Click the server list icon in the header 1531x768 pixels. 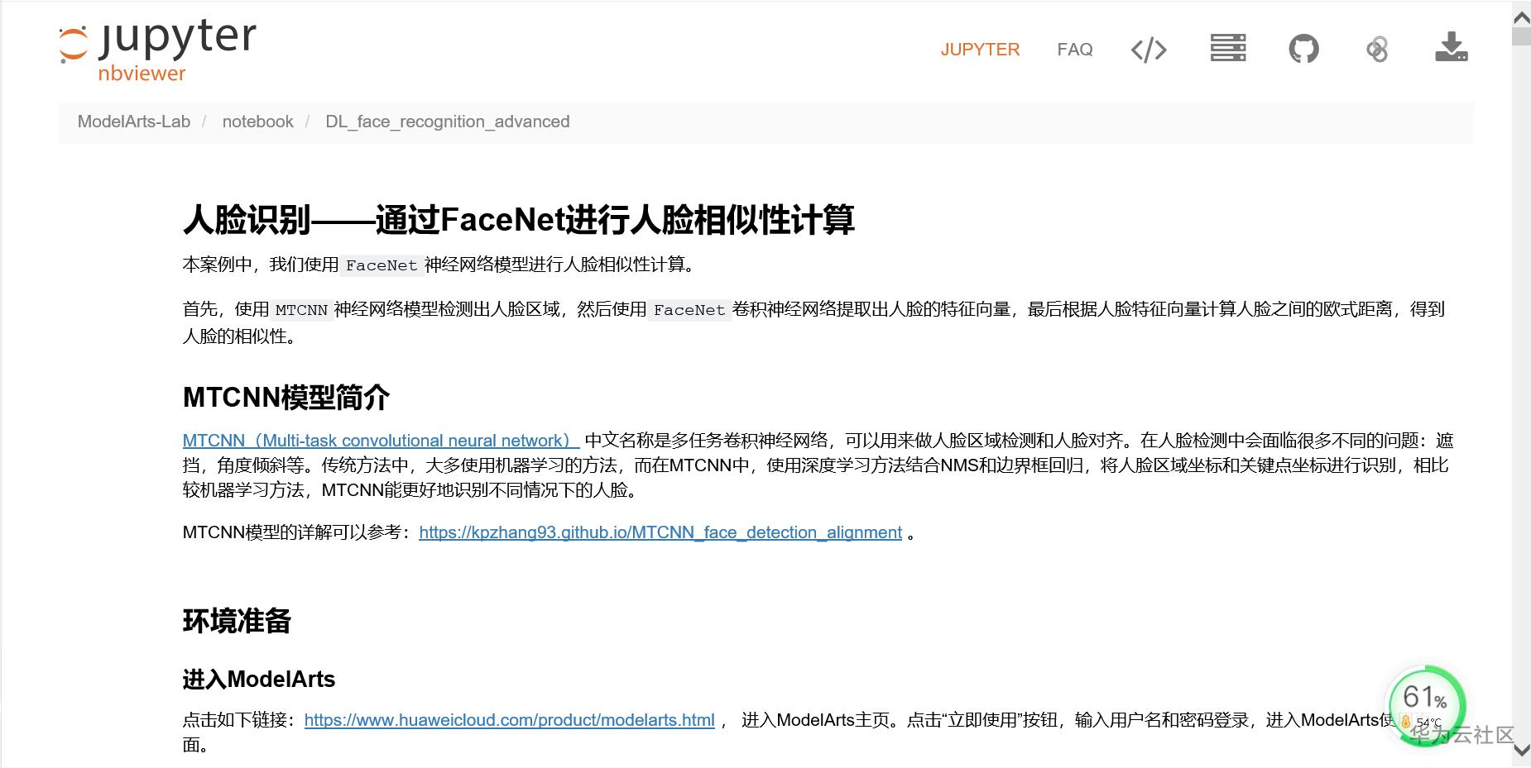[x=1227, y=50]
